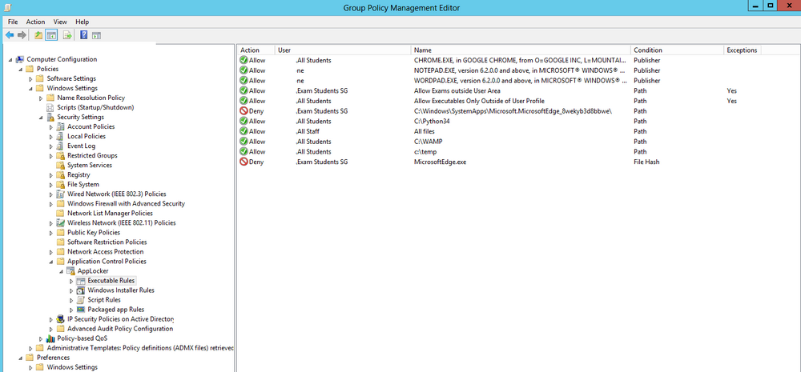The width and height of the screenshot is (801, 372).
Task: Sort rules by the User column header
Action: coord(343,50)
